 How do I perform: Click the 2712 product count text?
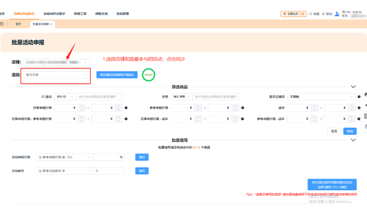click(197, 148)
